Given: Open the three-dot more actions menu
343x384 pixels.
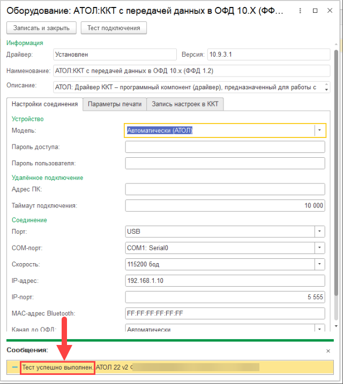Looking at the screenshot, I should tap(300, 11).
